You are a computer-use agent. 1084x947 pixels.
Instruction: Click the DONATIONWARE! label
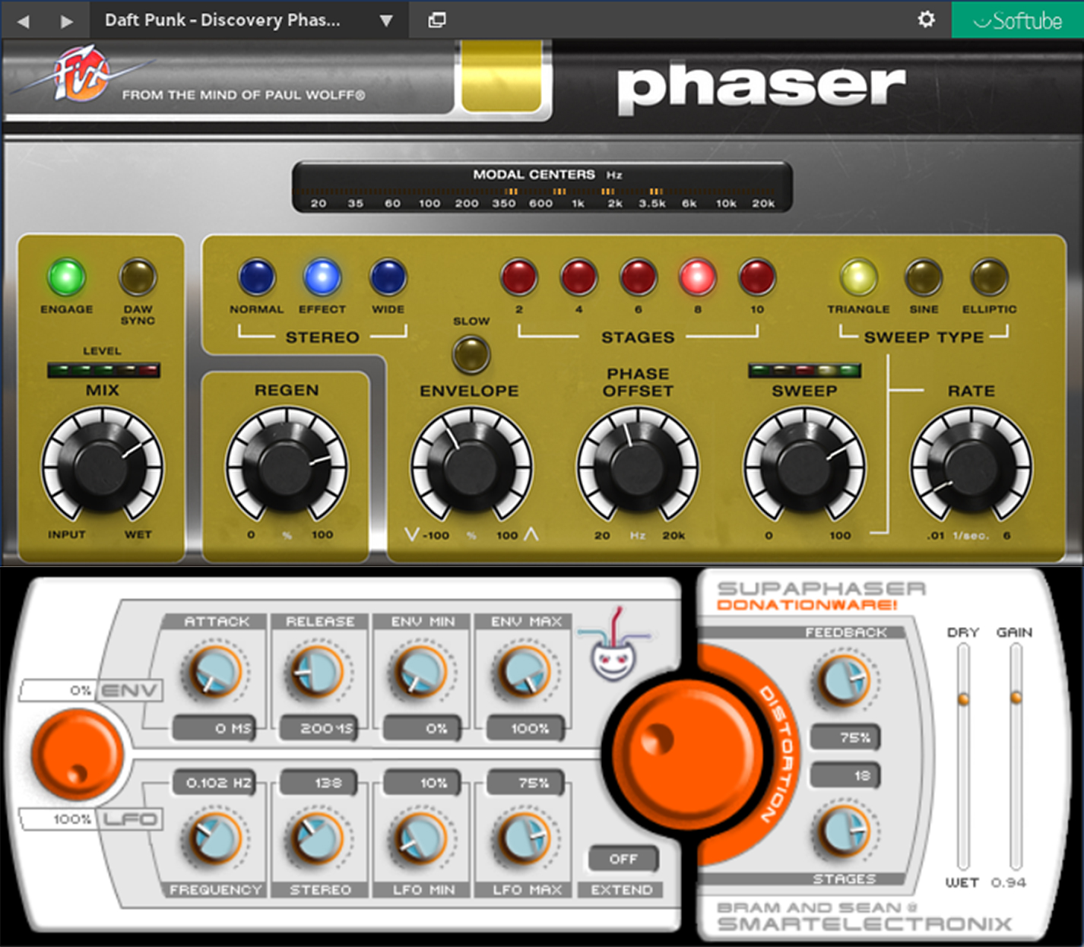[808, 607]
